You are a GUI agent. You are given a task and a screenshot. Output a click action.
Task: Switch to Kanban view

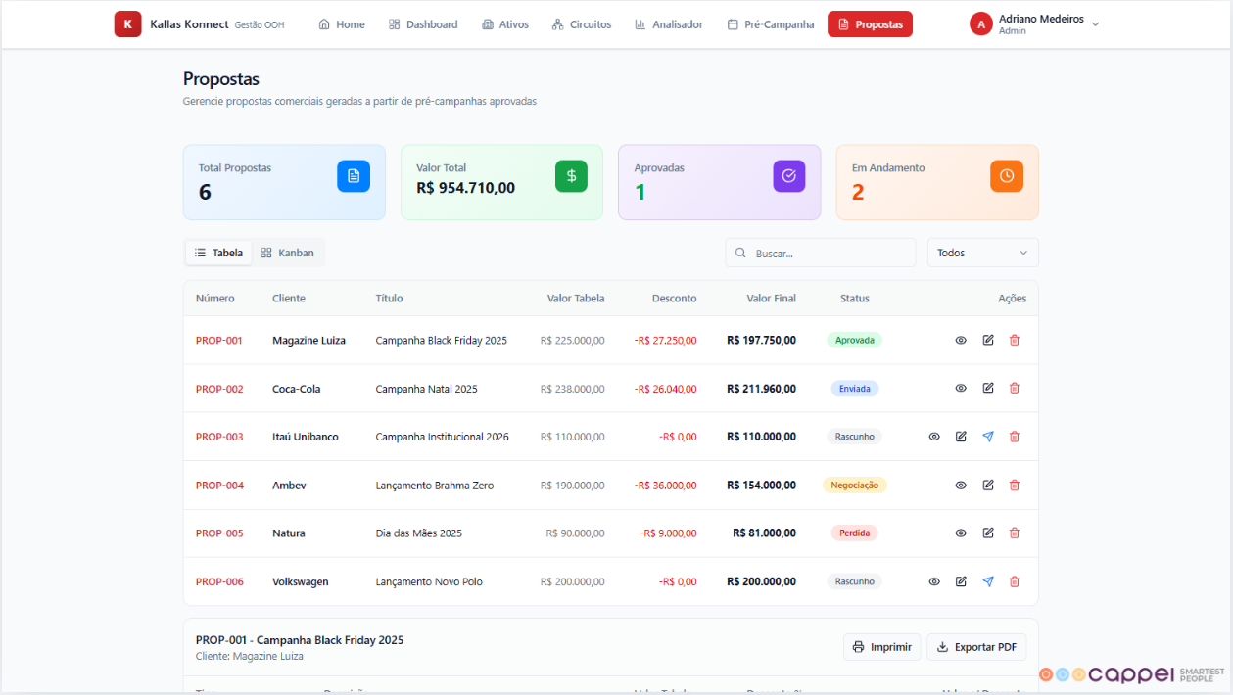pyautogui.click(x=288, y=253)
